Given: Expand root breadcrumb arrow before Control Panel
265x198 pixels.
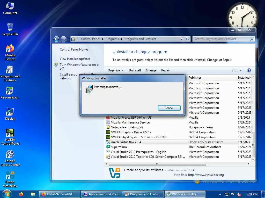Looking at the screenshot, I should tap(78, 39).
